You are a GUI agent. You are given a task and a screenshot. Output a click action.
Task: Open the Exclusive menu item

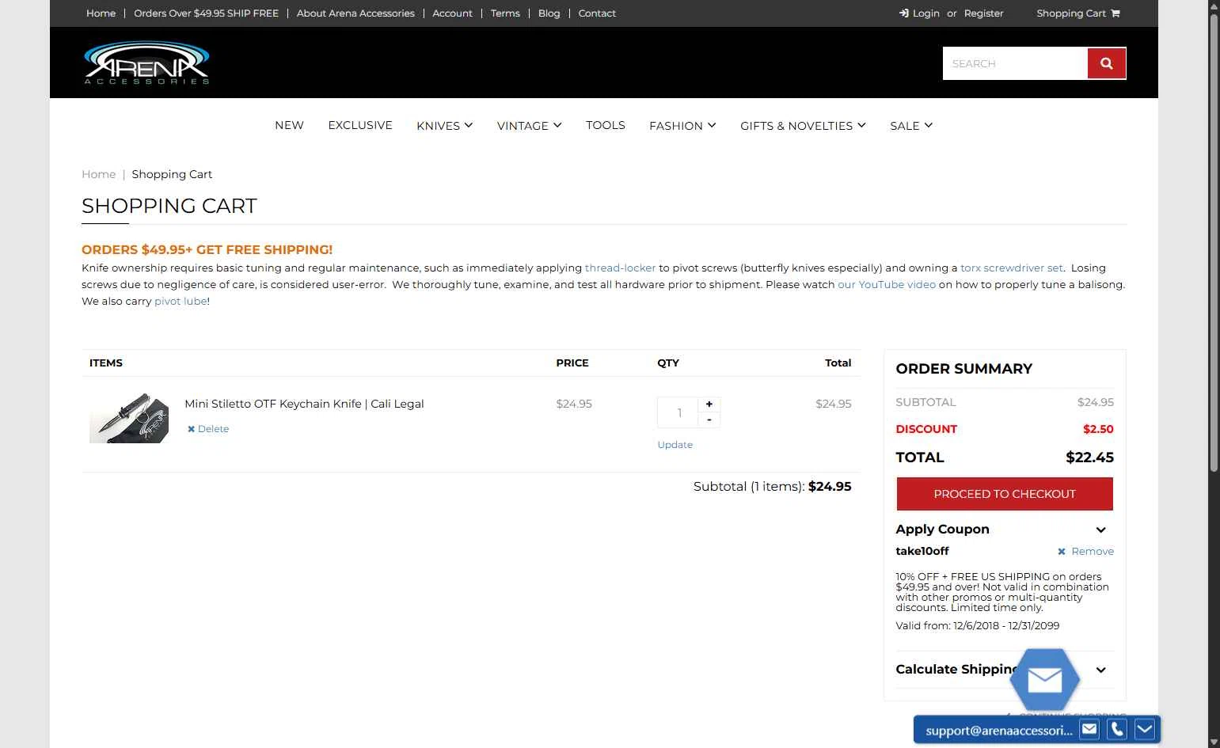[360, 125]
